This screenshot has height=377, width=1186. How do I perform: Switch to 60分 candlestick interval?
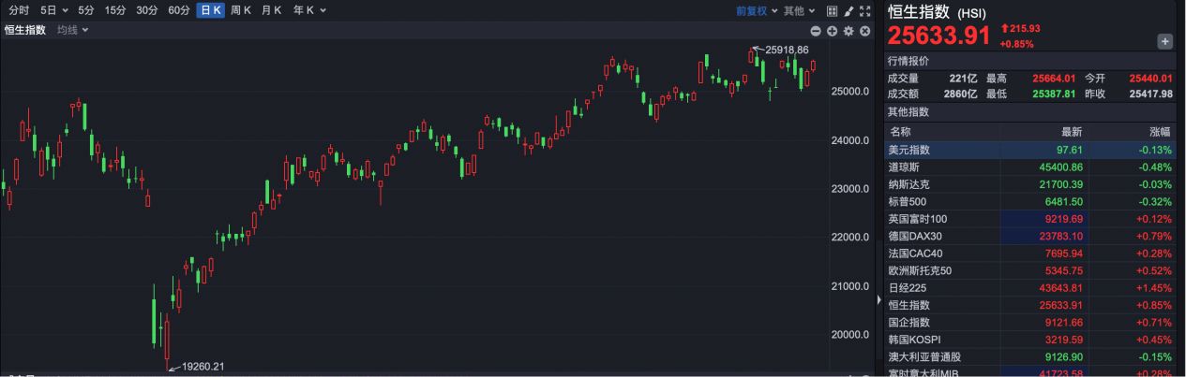click(x=178, y=10)
